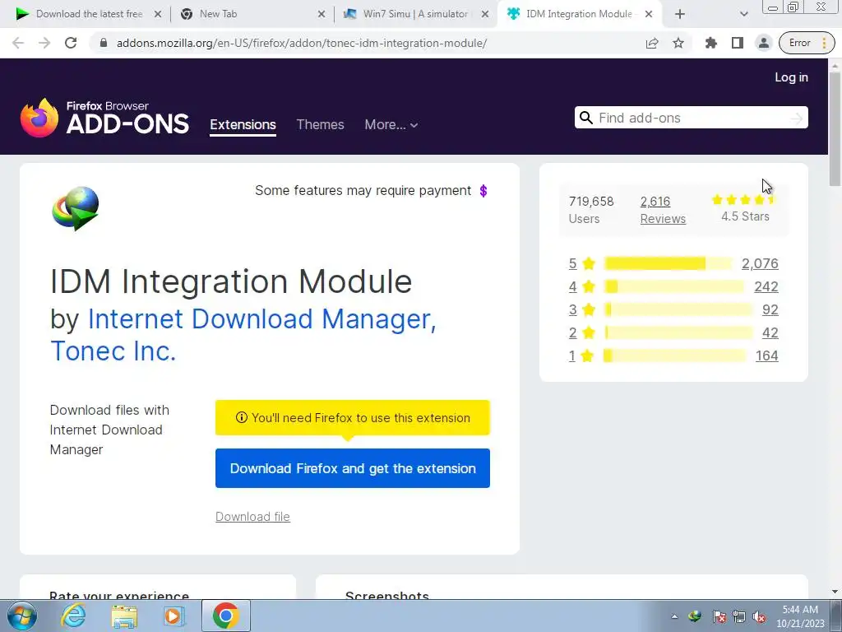Open the Windows Start button

[x=21, y=616]
